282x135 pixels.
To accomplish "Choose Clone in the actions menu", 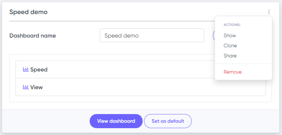I will 230,45.
